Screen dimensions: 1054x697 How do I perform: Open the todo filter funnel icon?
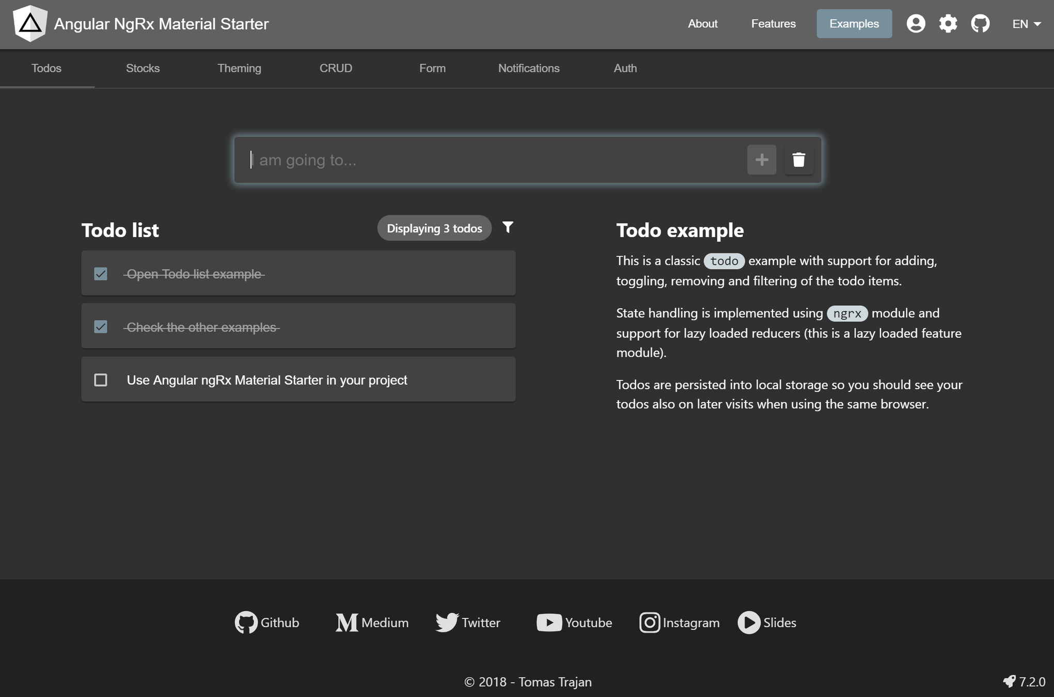tap(508, 228)
